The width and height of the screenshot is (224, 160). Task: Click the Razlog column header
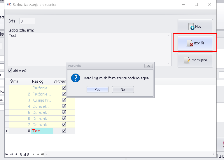click(x=42, y=81)
